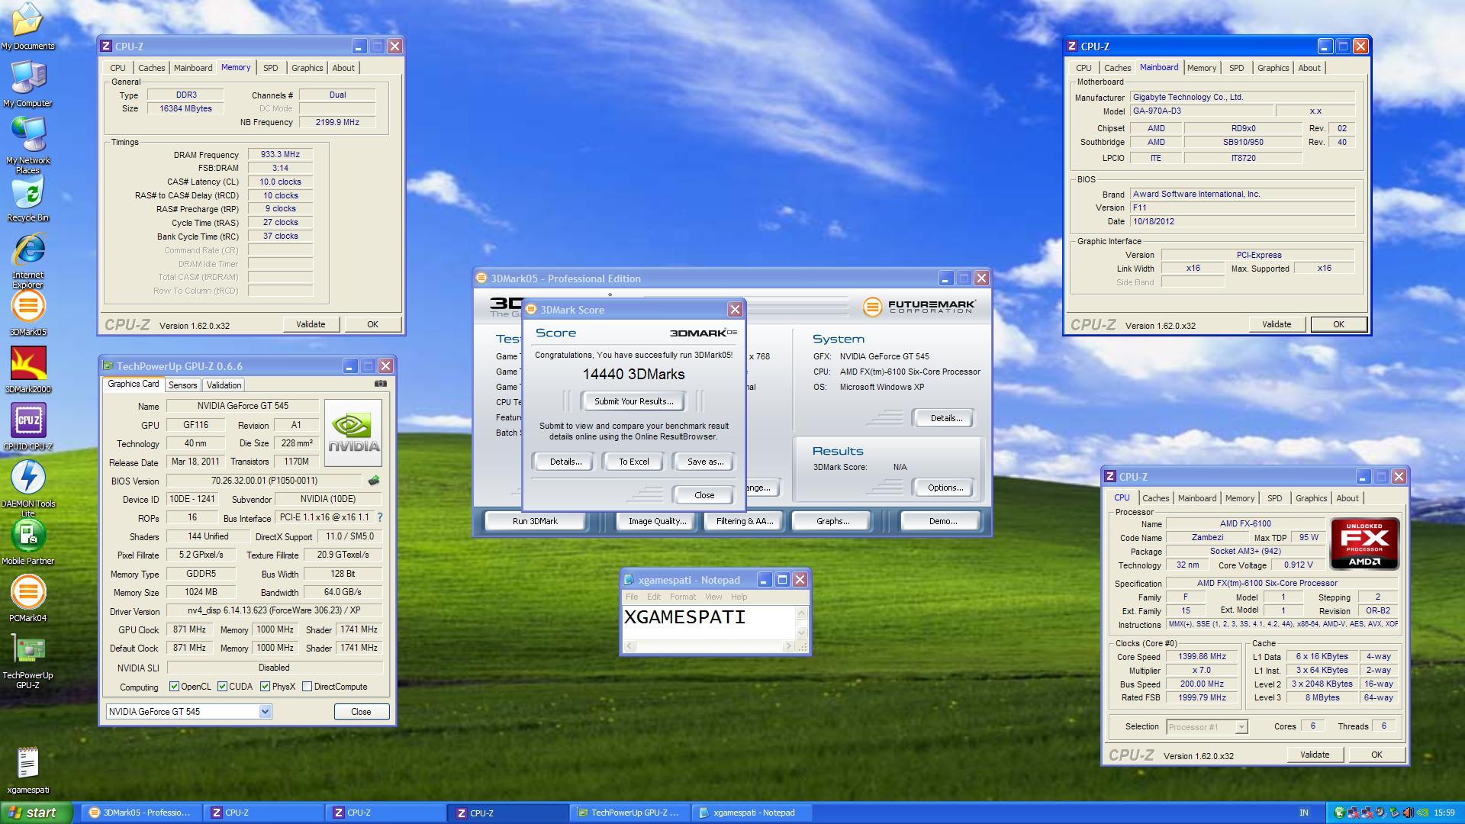Launch CPUID CPU-Z desktop icon
Screen dimensions: 1465x824
click(x=27, y=426)
